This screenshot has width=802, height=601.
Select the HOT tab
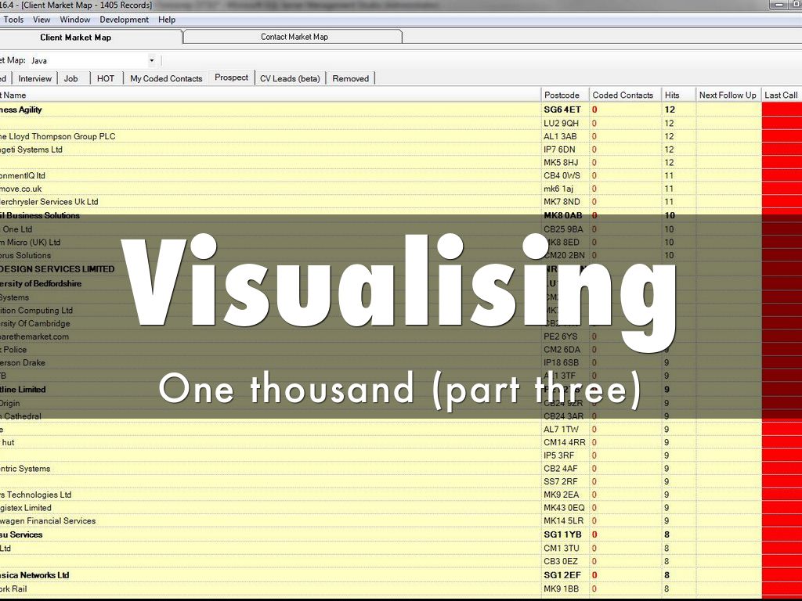(x=106, y=78)
